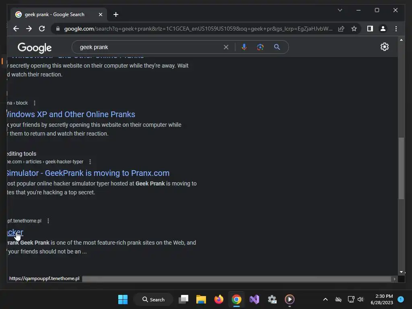Viewport: 412px width, 309px height.
Task: Open the taskbar Search box
Action: click(x=153, y=299)
